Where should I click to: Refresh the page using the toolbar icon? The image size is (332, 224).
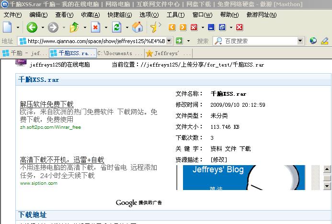coord(116,27)
